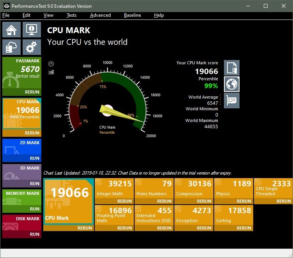Viewport: 293px width, 258px height.
Task: Click the 'Chart Last Updated' notice text
Action: (x=137, y=173)
